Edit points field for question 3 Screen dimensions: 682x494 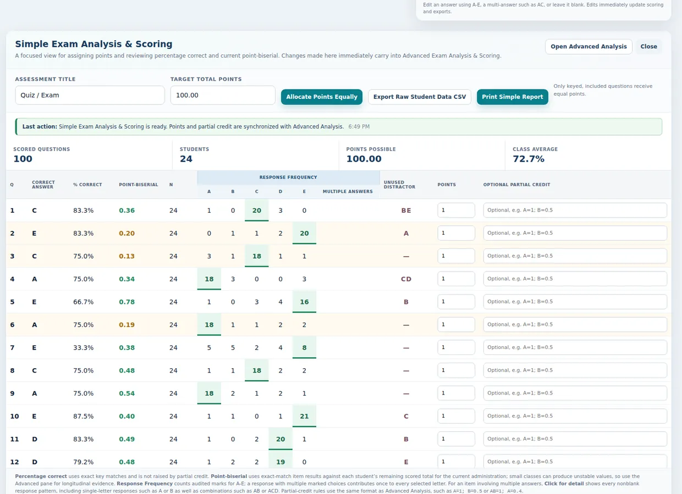[x=456, y=256]
